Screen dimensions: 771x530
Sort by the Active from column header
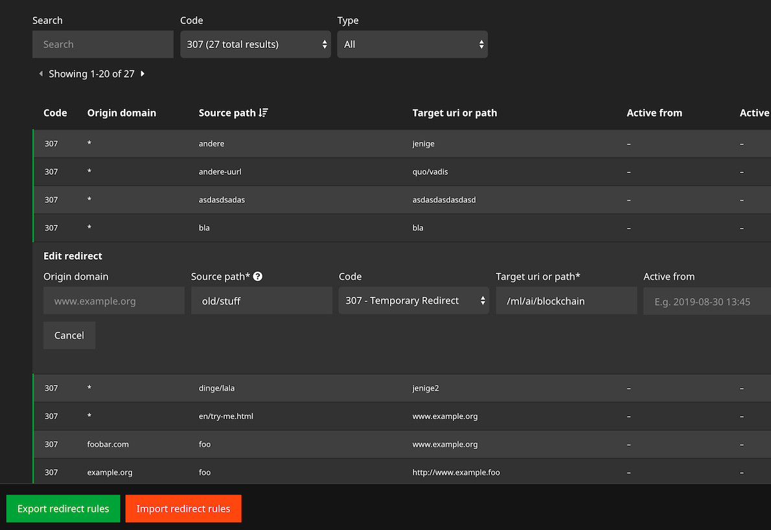(x=654, y=113)
